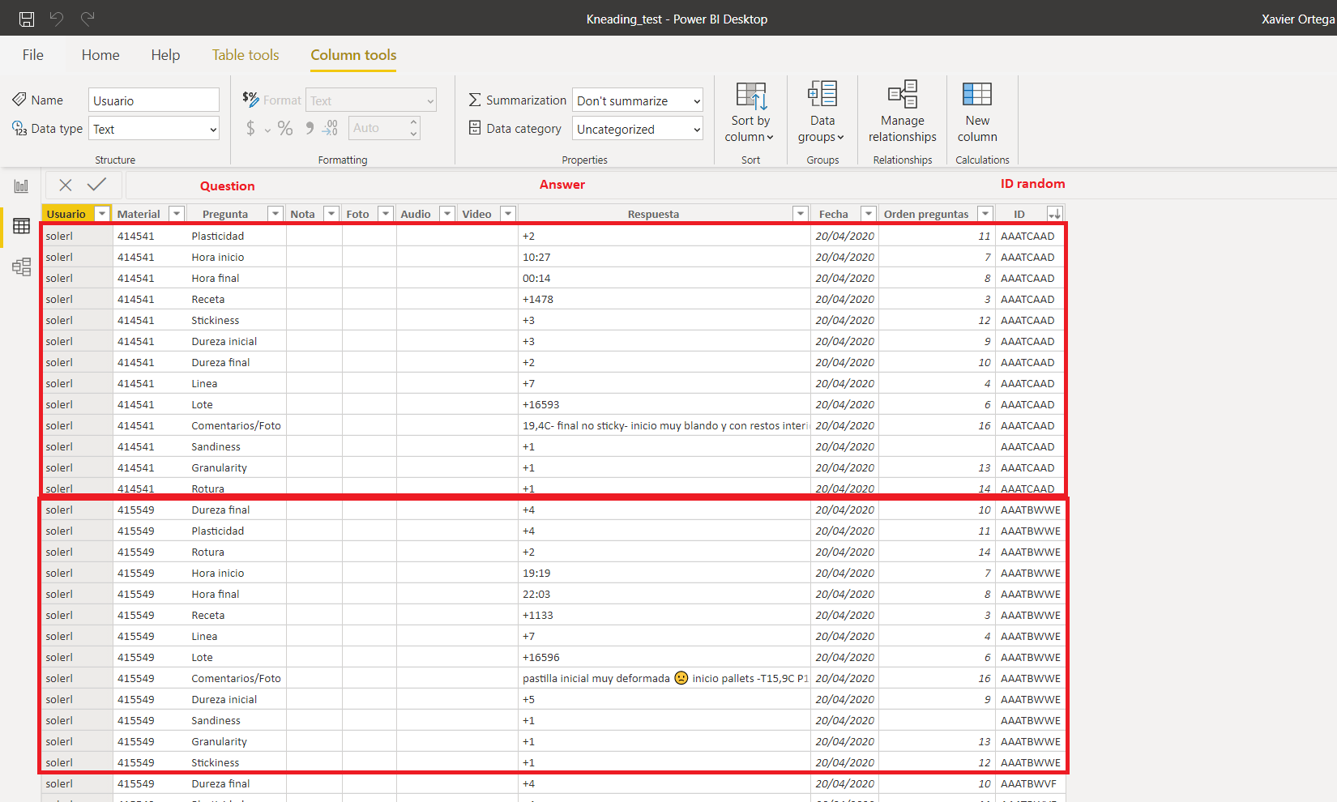The image size is (1337, 802).
Task: Open the Data type Text dropdown
Action: click(x=154, y=129)
